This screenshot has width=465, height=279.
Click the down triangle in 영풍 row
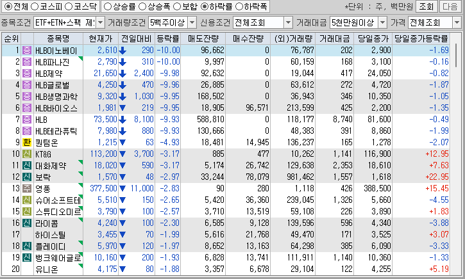123,189
